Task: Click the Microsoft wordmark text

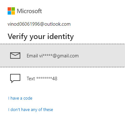Action: point(30,11)
